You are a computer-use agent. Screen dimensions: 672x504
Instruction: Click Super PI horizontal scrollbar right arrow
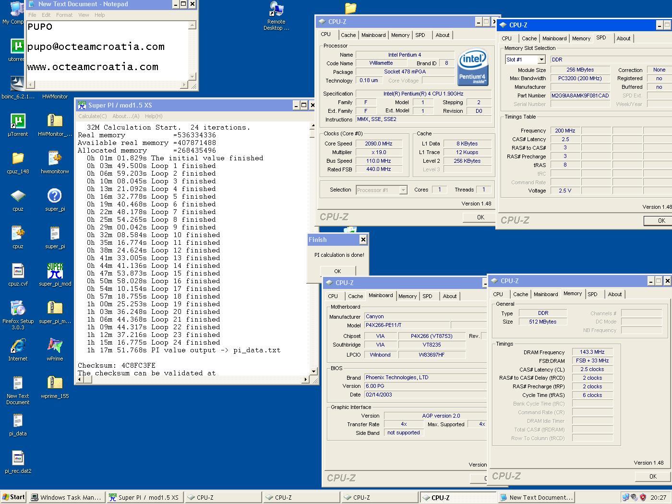tap(305, 379)
